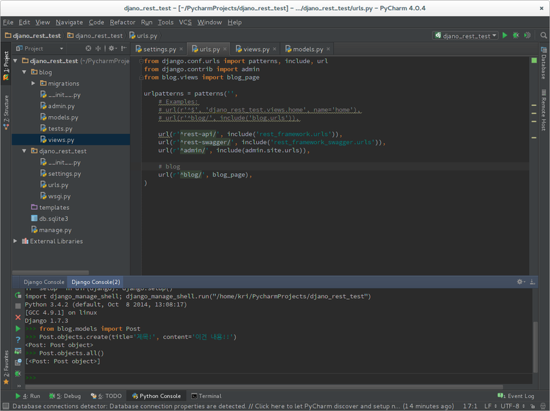Open console settings gear icon
Screen dimensions: 550x411
(x=521, y=282)
